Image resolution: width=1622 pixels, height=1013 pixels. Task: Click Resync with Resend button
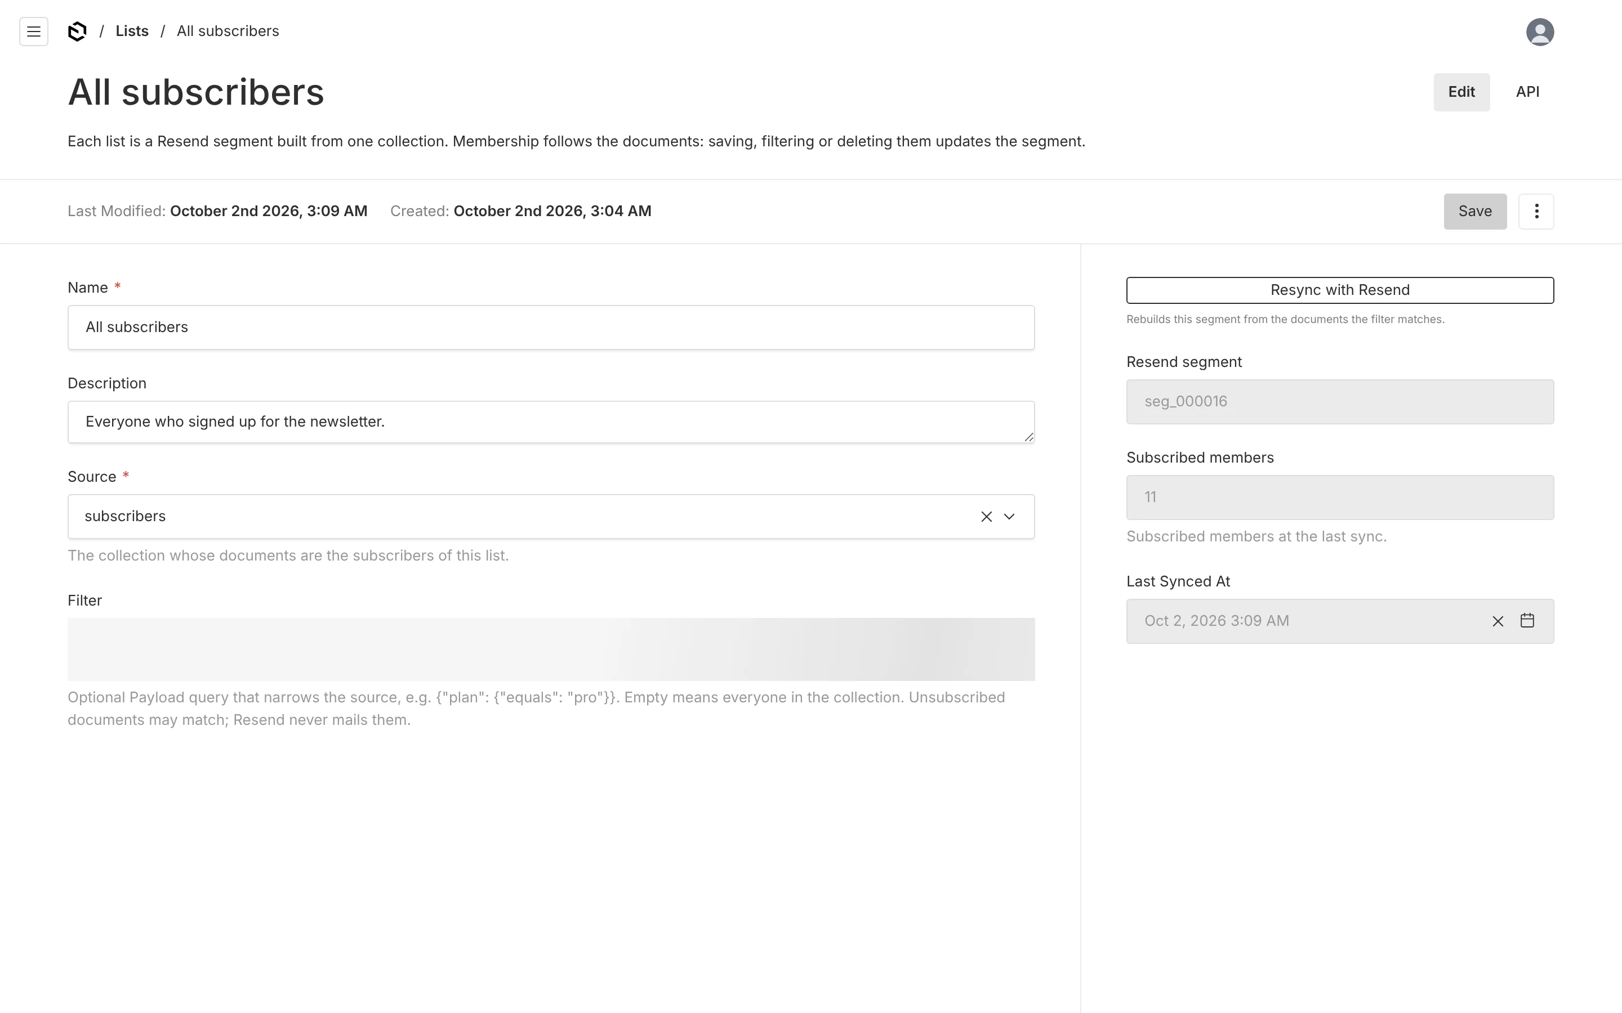(1339, 290)
